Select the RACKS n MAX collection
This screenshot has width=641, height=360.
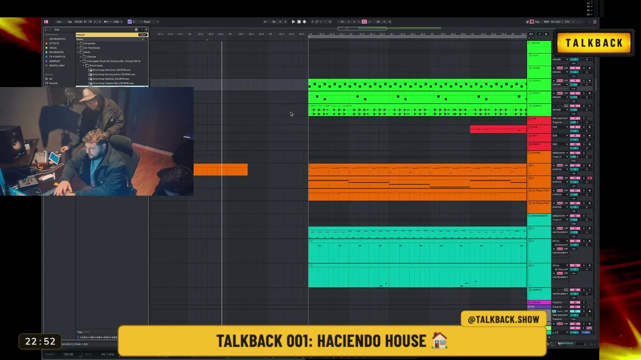[56, 65]
